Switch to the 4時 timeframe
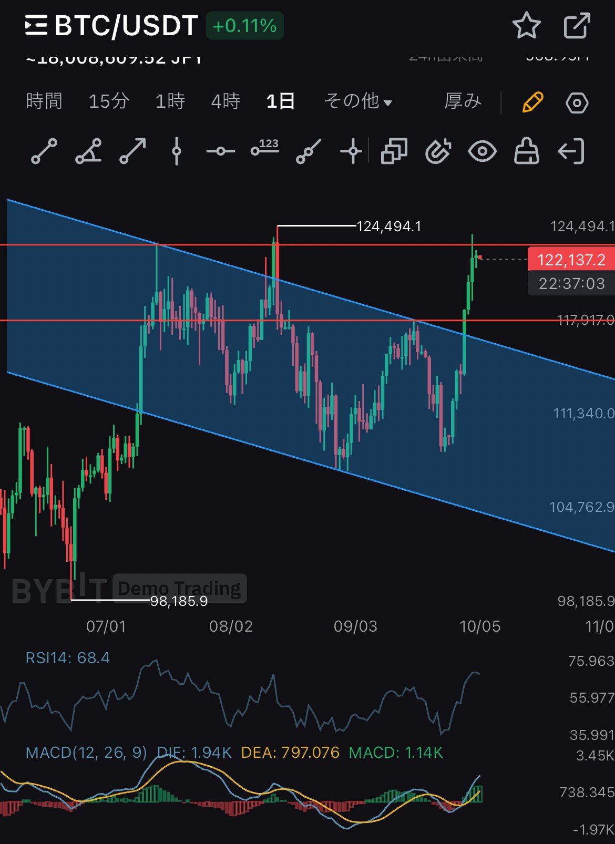The width and height of the screenshot is (615, 844). [225, 101]
